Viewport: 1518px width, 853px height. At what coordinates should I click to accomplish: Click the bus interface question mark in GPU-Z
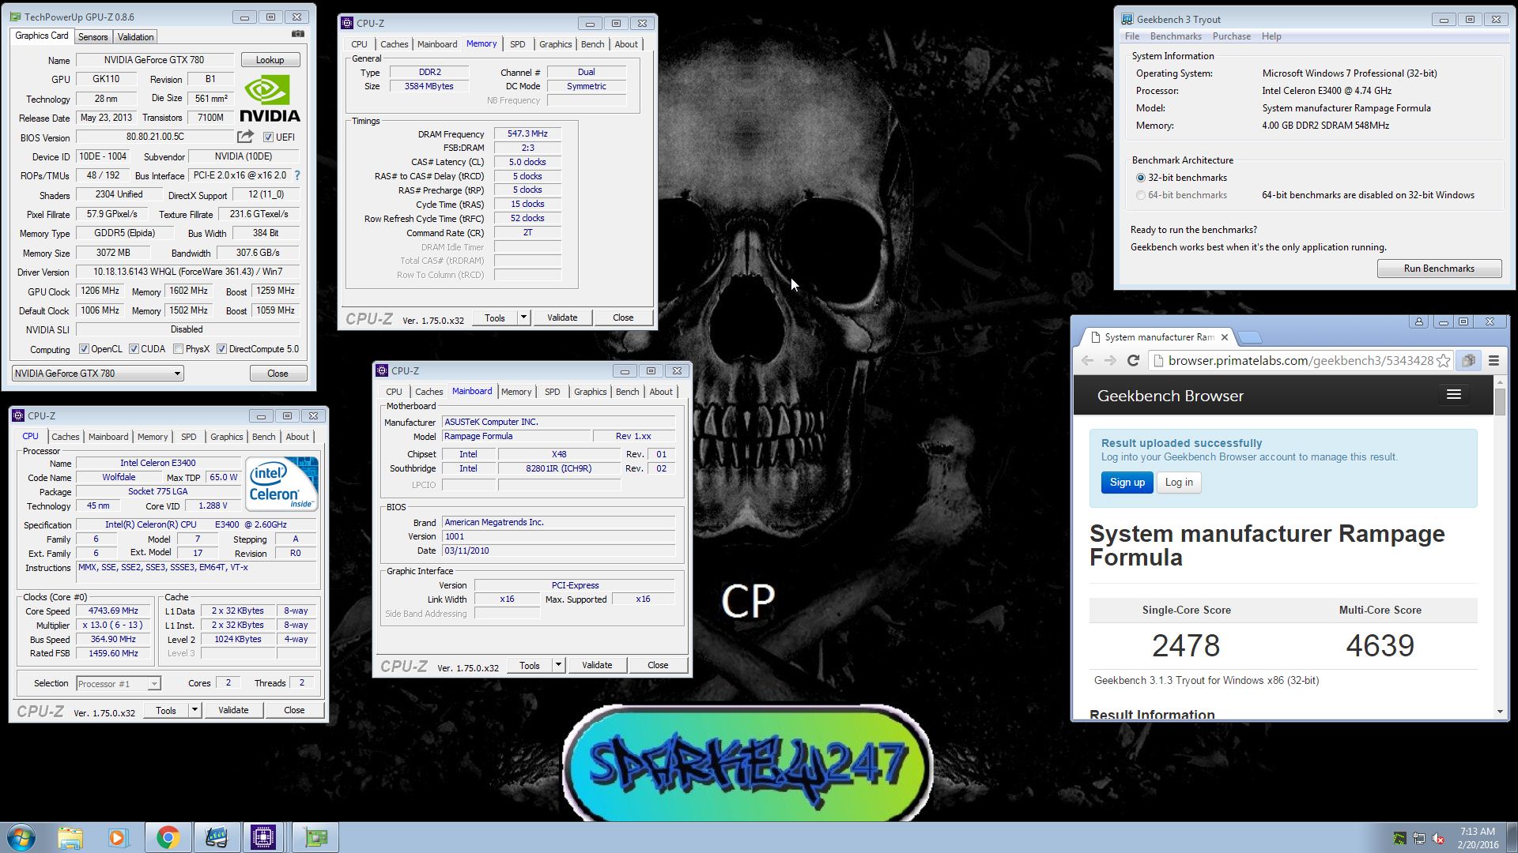pos(297,175)
